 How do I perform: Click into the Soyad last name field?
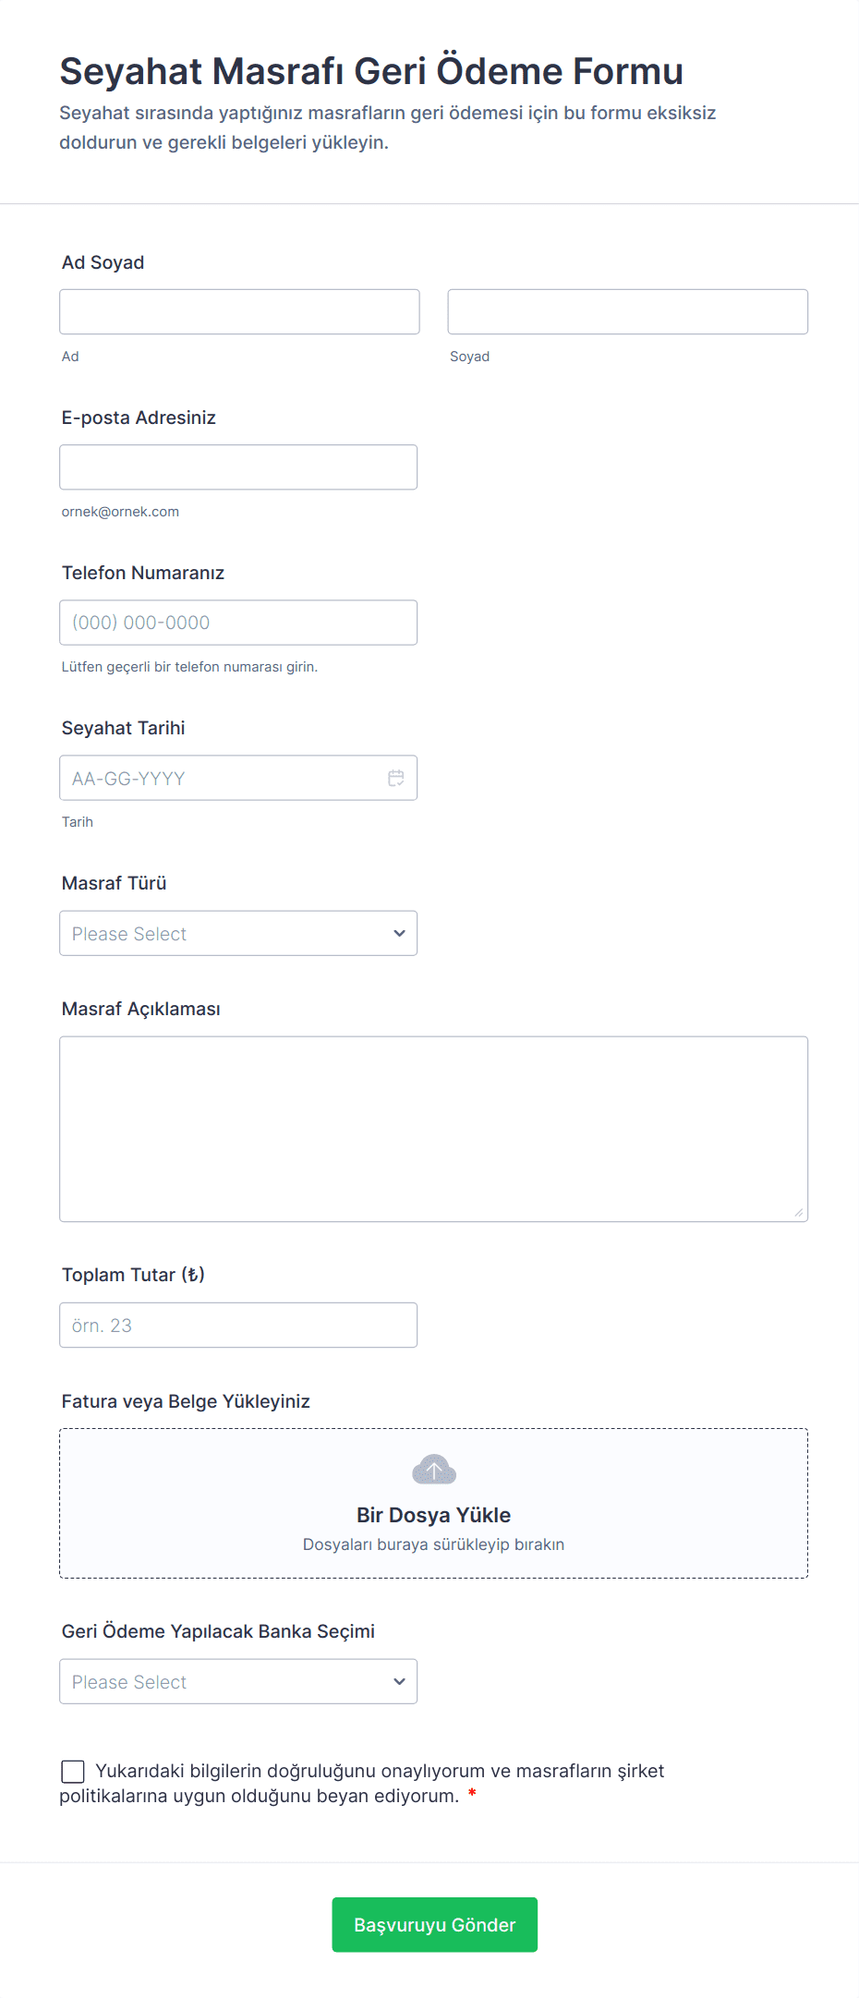coord(627,312)
